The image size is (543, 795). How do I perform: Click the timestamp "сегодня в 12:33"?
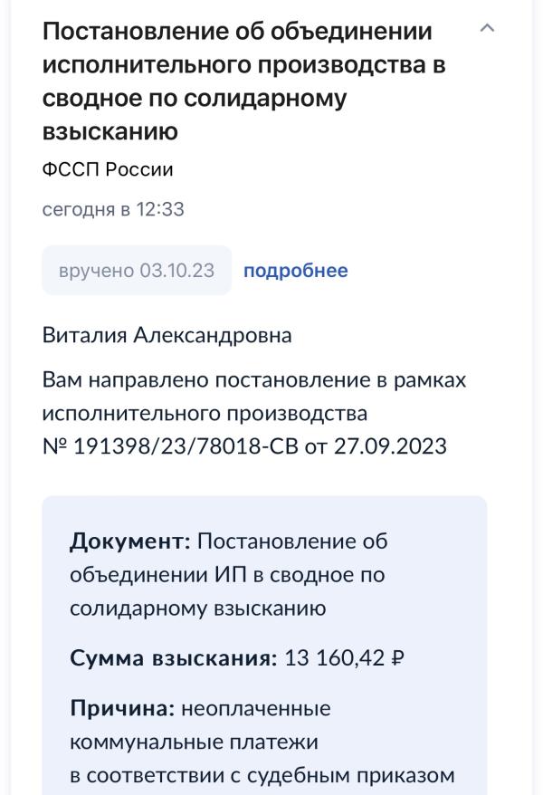click(113, 210)
